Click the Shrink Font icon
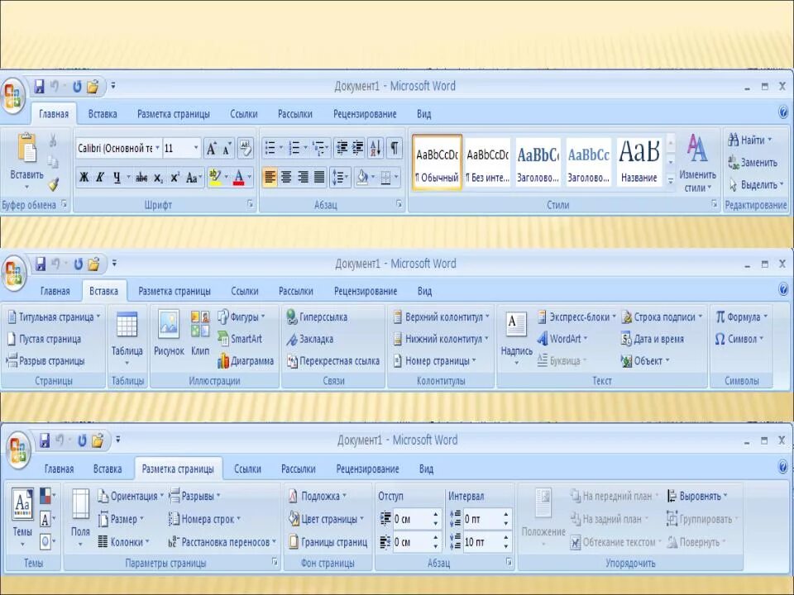The image size is (794, 595). (227, 148)
